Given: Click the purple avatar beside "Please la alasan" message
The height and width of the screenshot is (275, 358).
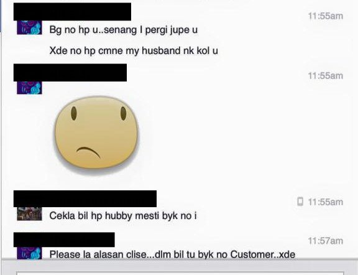Looking at the screenshot, I should point(29,253).
